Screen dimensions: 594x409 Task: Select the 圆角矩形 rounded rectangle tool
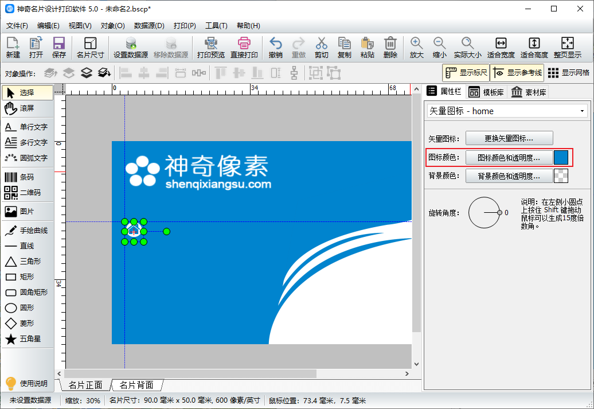(28, 292)
